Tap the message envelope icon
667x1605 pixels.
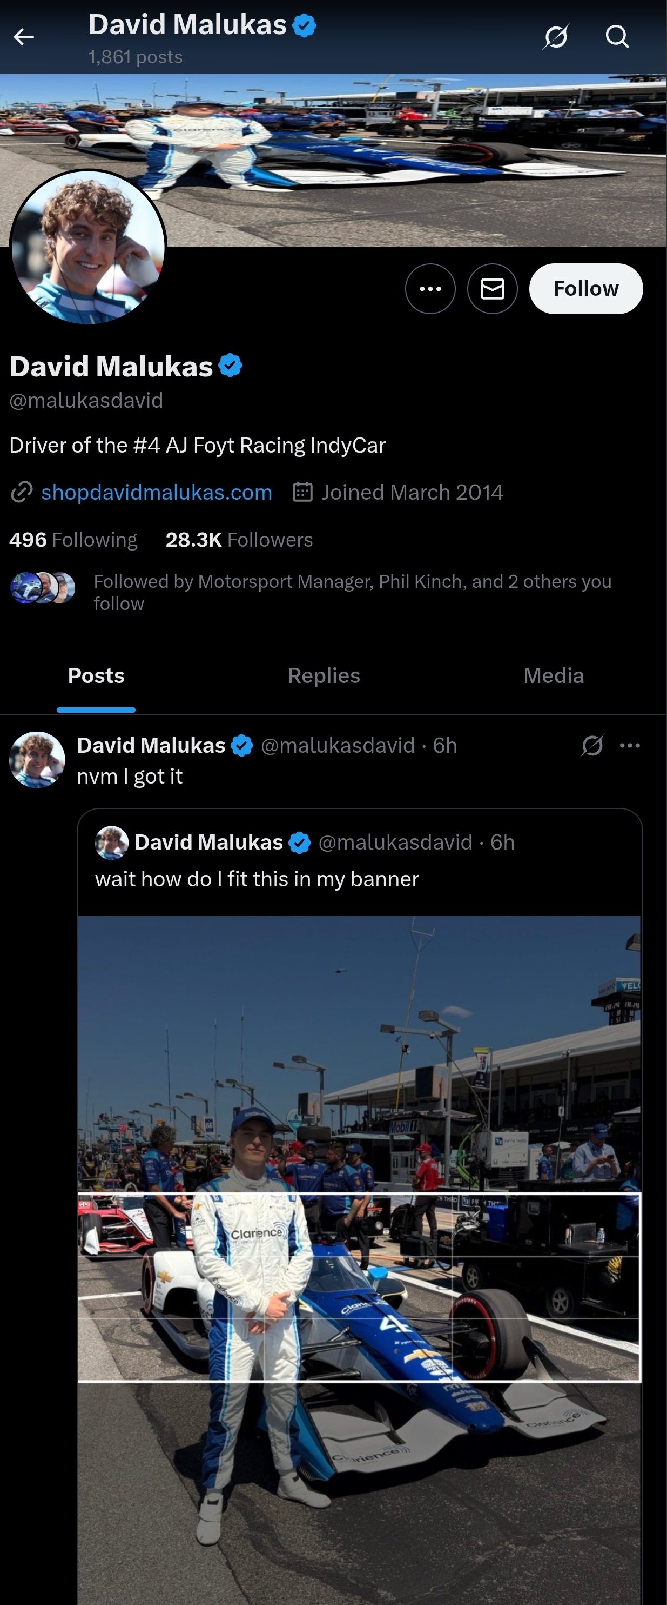[x=492, y=288]
